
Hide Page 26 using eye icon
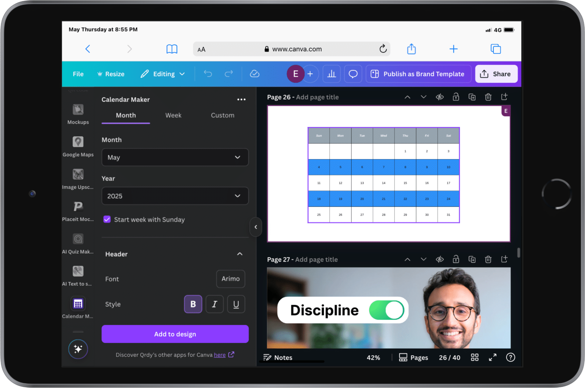[439, 97]
